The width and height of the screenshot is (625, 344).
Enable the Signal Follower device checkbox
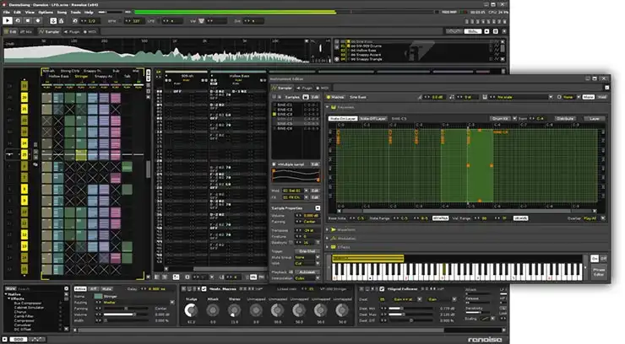click(382, 288)
